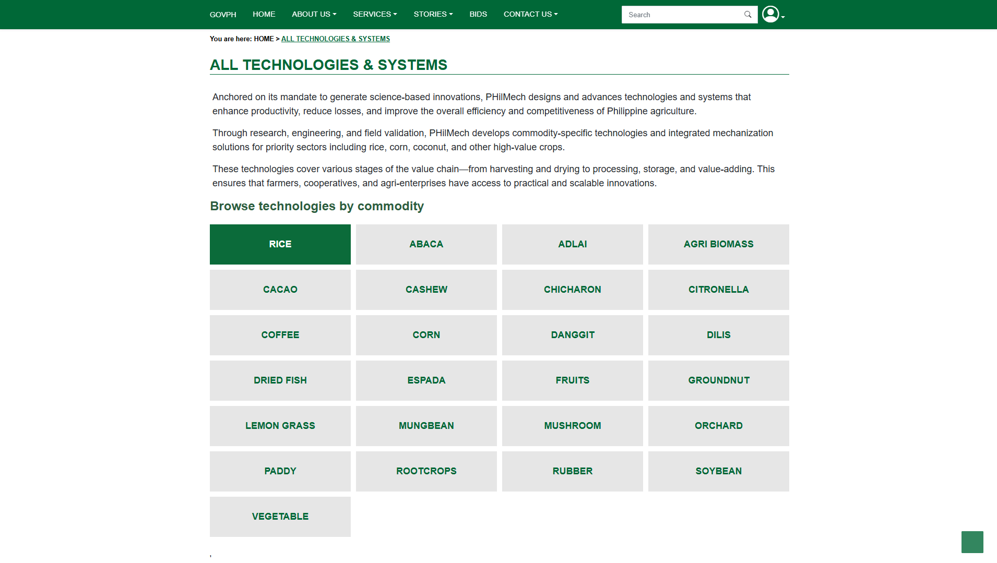Click the search input field
The image size is (997, 563).
click(683, 15)
